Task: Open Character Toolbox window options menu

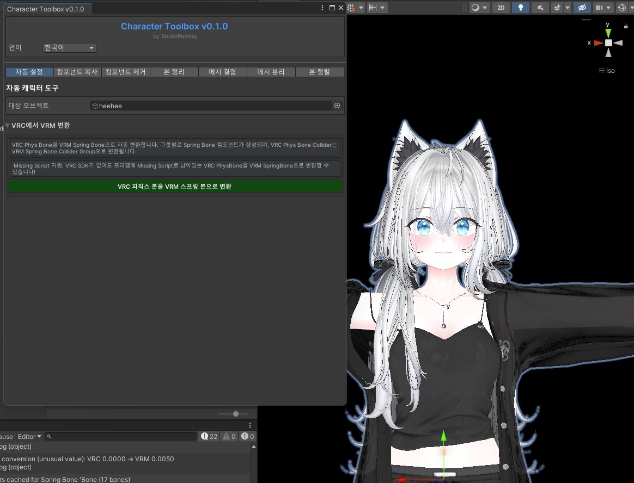Action: (322, 8)
